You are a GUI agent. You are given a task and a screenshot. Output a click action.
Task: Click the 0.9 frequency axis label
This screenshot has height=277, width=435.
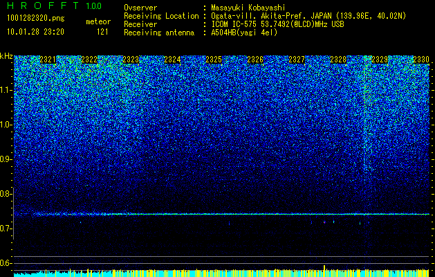click(5, 159)
